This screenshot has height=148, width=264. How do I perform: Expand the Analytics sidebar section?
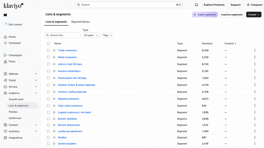click(x=36, y=131)
